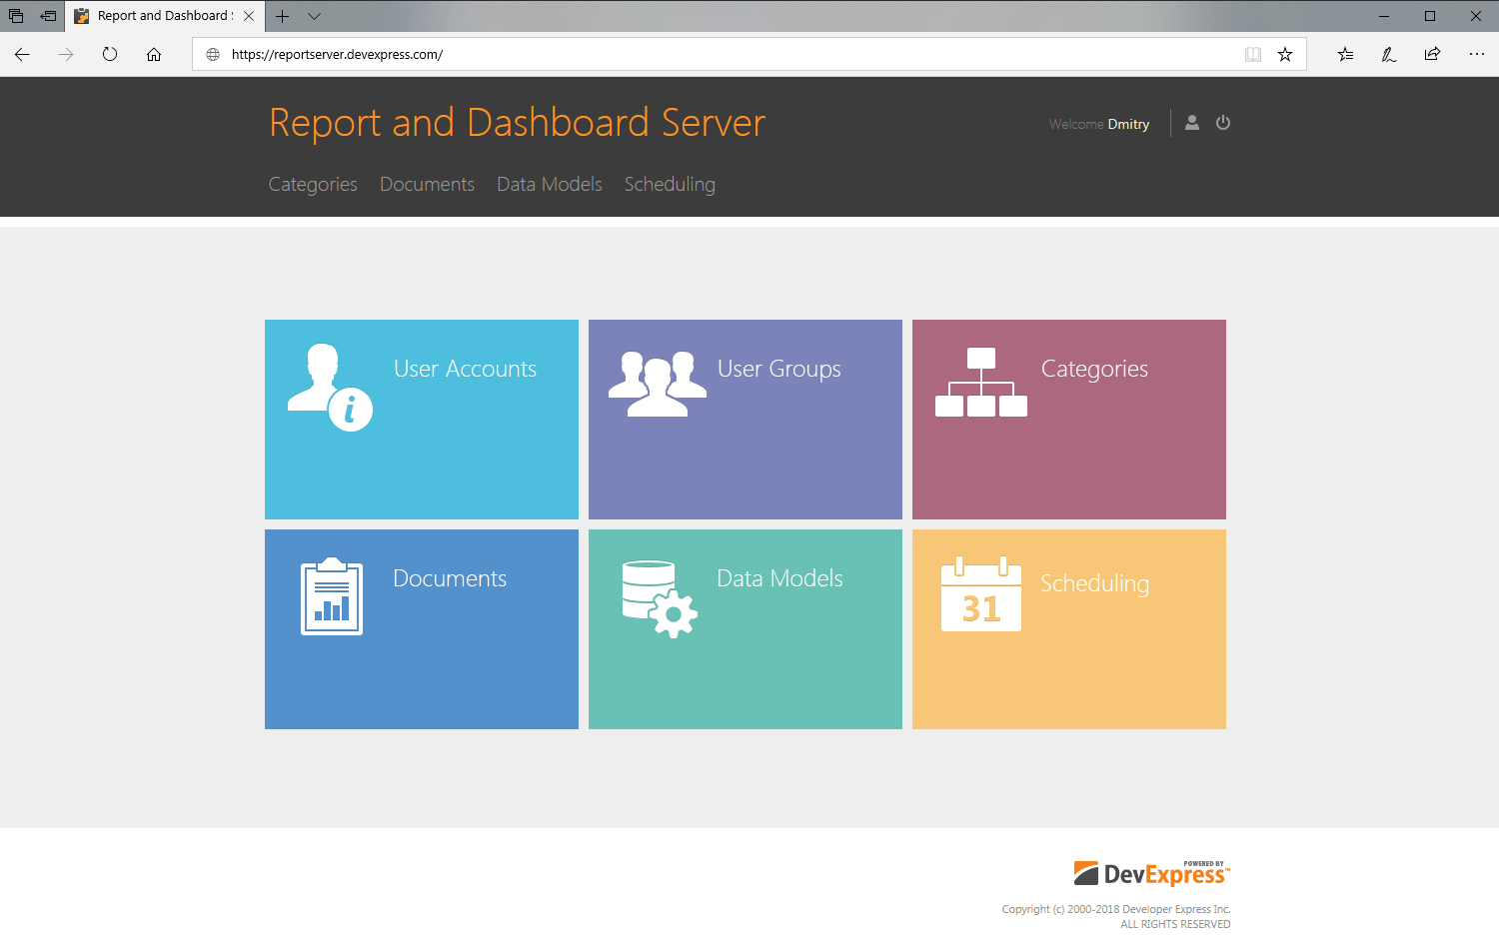Open the favorites hub icon
This screenshot has width=1499, height=951.
click(x=1345, y=54)
